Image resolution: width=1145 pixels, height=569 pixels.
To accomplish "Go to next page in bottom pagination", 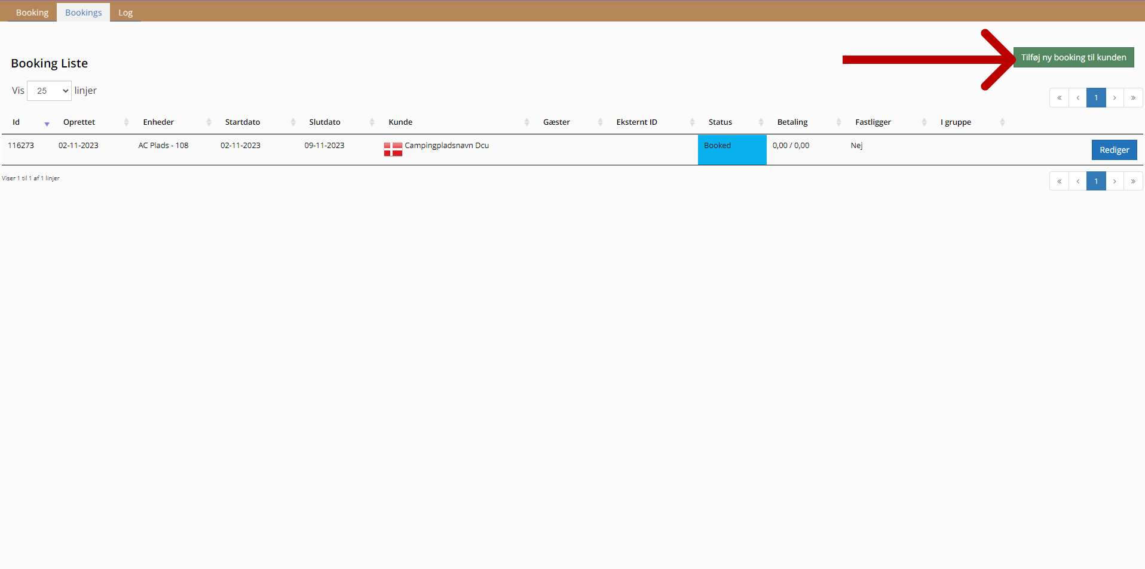I will pyautogui.click(x=1115, y=182).
